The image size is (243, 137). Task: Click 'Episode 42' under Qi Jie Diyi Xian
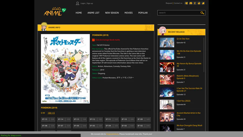coord(181,43)
